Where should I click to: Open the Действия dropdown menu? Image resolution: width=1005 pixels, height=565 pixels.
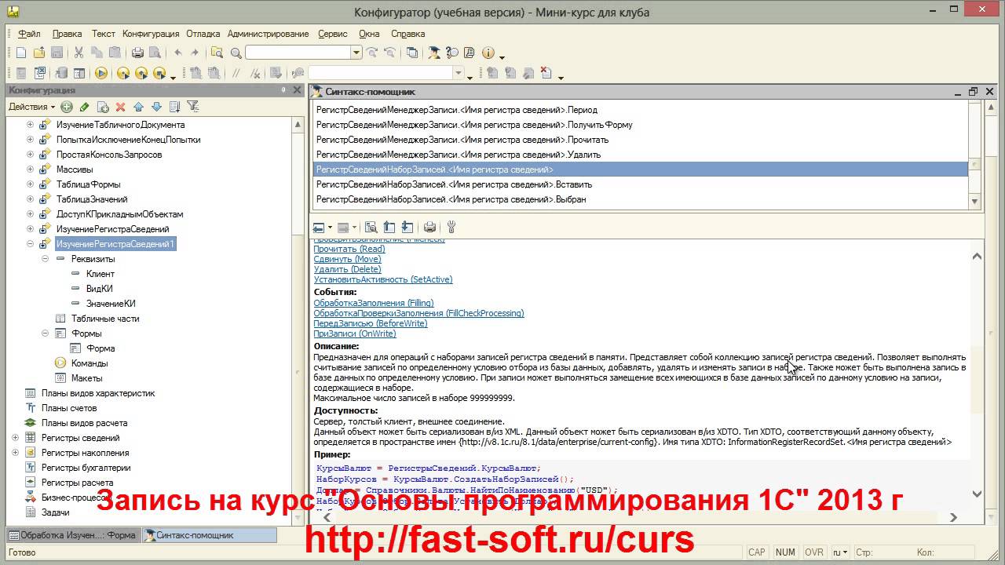31,107
